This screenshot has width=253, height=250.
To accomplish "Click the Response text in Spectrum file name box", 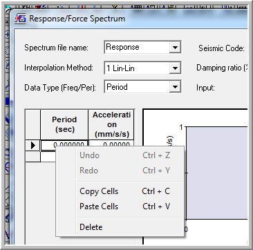I will click(122, 47).
